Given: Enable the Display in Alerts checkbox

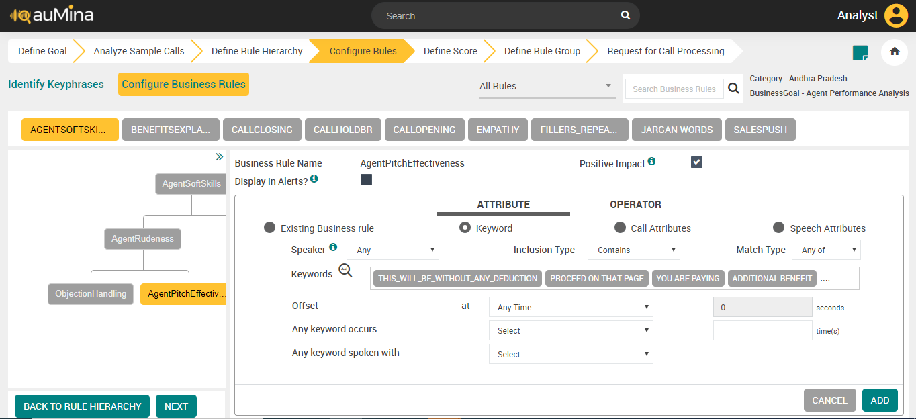Looking at the screenshot, I should point(366,179).
